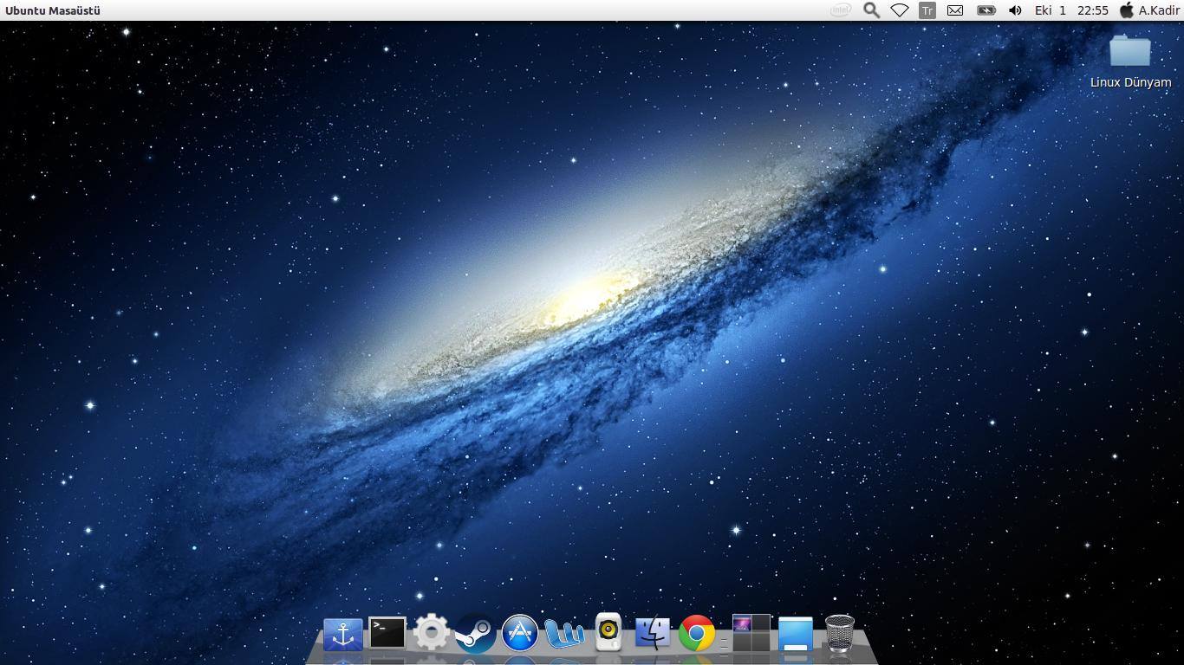Show desktop using blue window dock icon
Viewport: 1184px width, 665px height.
pyautogui.click(x=795, y=633)
